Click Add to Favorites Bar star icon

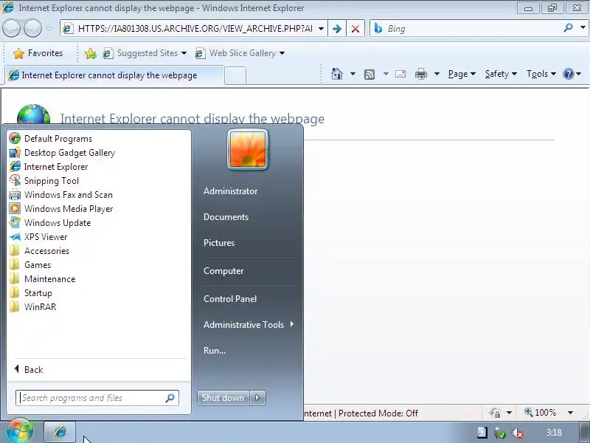[x=90, y=54]
